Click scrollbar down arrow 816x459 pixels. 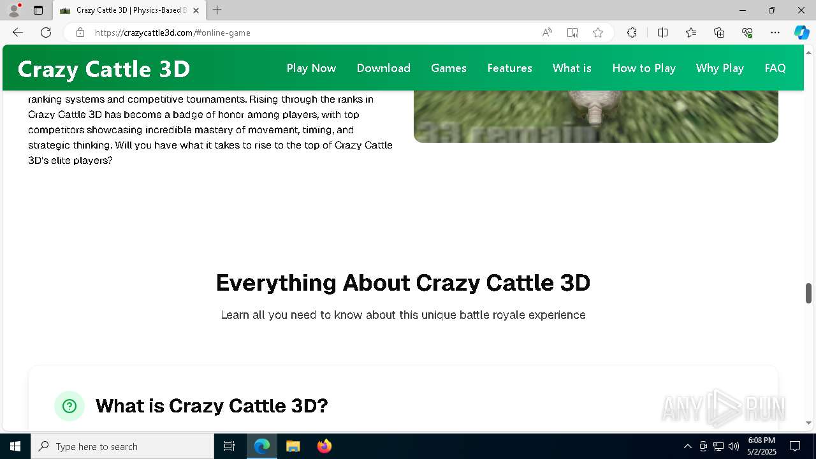pos(808,423)
